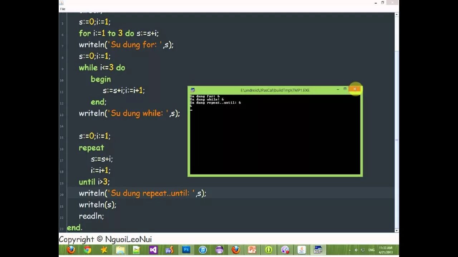Image resolution: width=458 pixels, height=257 pixels.
Task: Open the screen recorder icon in taskbar
Action: (x=285, y=250)
